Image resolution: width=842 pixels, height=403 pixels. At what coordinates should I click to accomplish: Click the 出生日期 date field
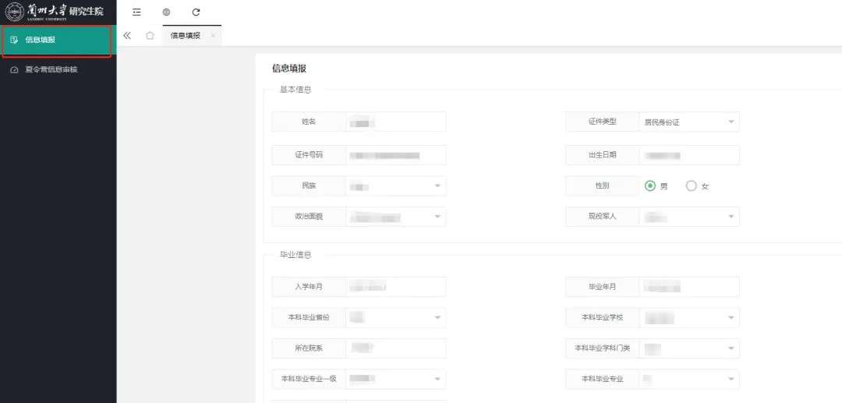(688, 155)
